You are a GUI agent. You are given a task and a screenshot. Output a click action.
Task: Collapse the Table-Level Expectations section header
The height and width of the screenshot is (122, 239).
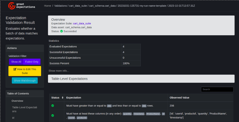[141, 79]
